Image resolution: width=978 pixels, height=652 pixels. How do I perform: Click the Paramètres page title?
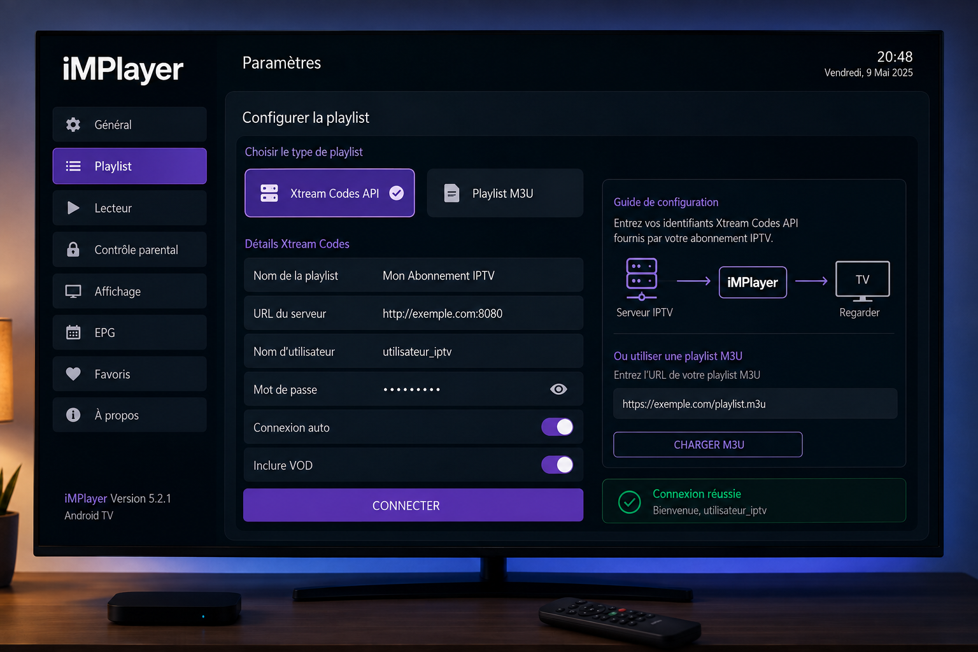click(x=281, y=63)
